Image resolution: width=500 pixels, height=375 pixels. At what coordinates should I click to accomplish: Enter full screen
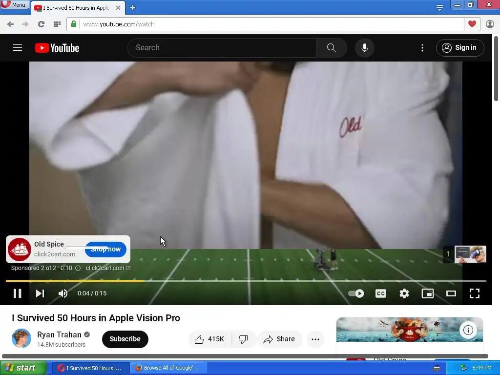click(475, 293)
